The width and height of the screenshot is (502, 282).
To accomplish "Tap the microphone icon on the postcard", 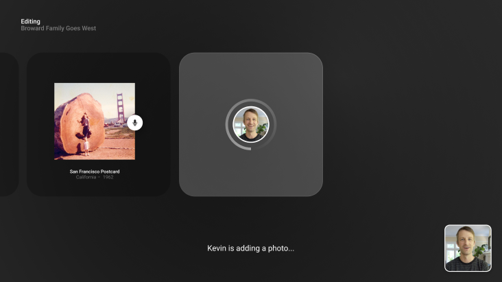I will click(x=135, y=122).
